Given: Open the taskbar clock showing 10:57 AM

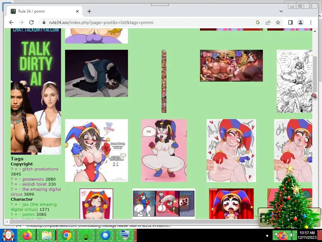Looking at the screenshot, I should (307, 235).
